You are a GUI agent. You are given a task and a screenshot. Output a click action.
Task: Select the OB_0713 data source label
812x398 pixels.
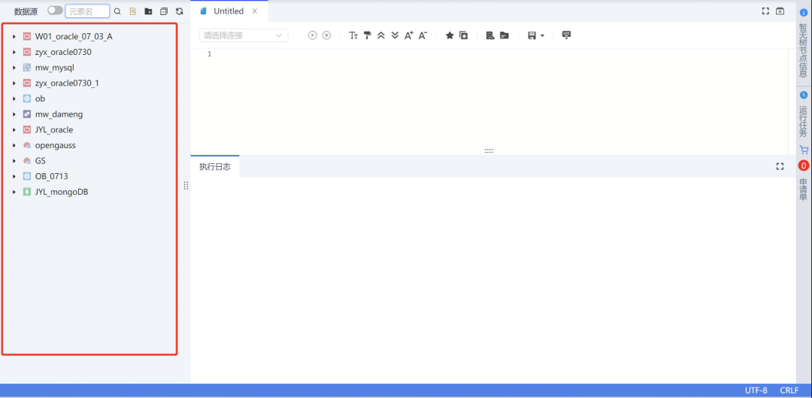click(52, 177)
